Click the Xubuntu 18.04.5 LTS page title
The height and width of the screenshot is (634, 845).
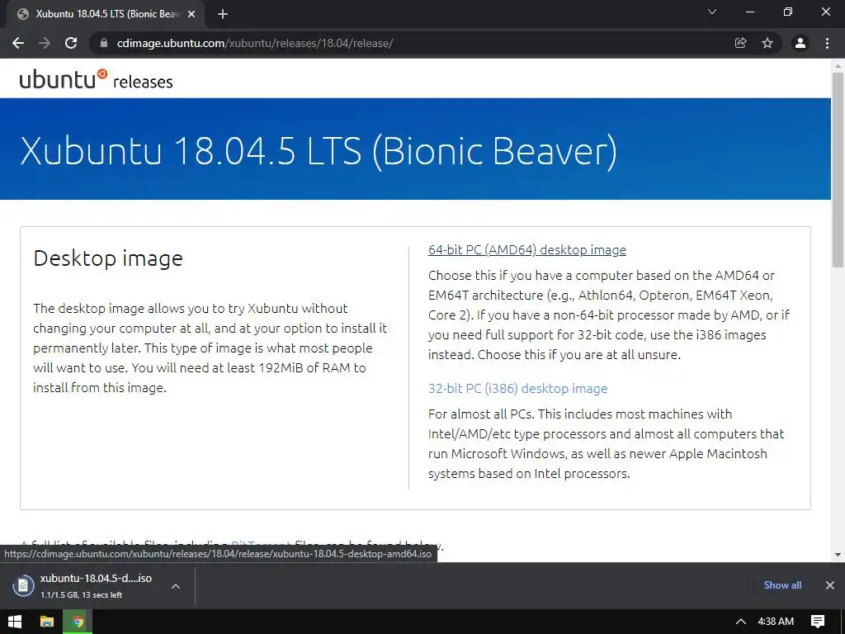point(319,150)
